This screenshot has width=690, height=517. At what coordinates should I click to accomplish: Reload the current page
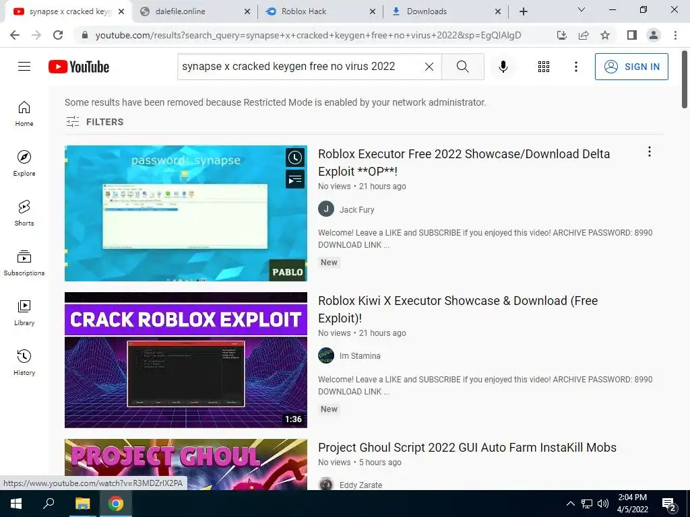coord(58,35)
